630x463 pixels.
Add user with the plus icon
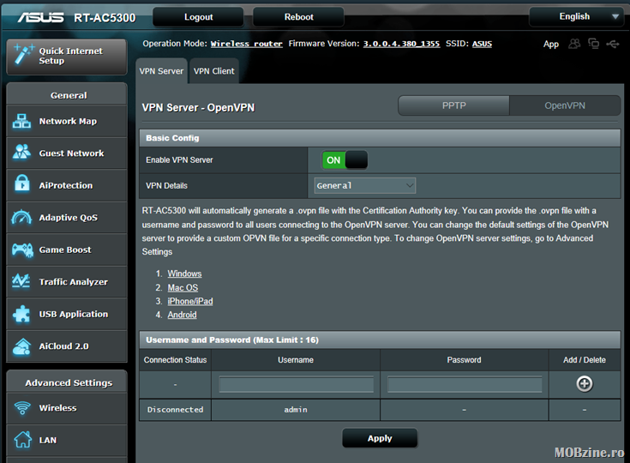(x=585, y=384)
